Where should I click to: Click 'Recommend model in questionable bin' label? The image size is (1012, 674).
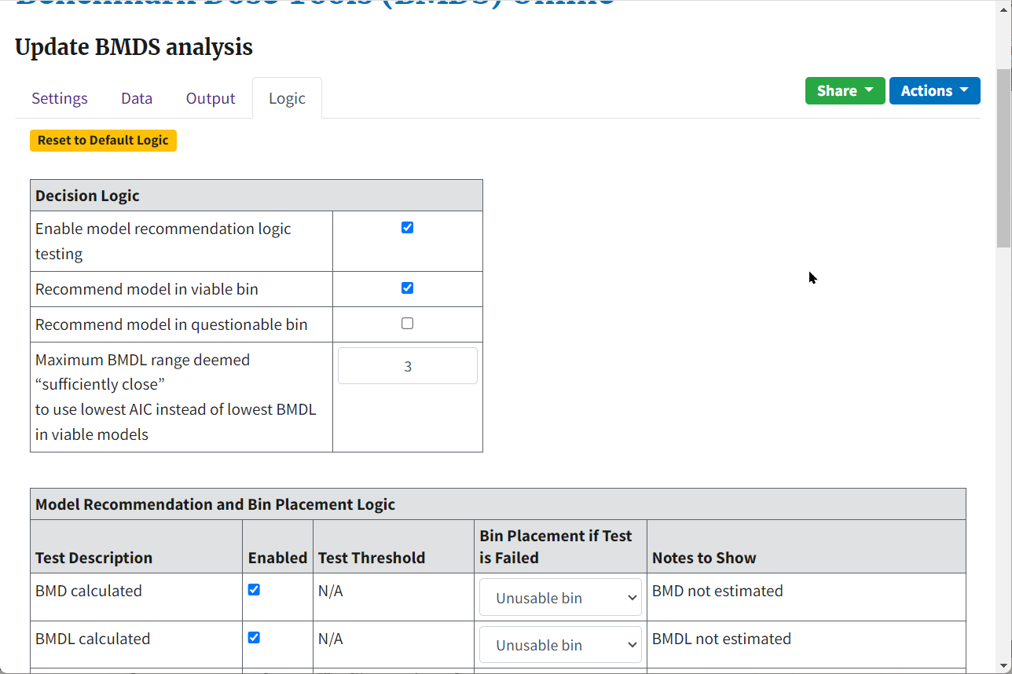[x=171, y=324]
